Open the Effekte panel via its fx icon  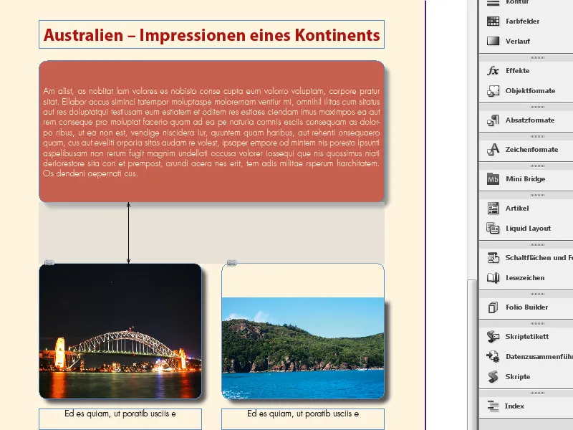pos(492,71)
